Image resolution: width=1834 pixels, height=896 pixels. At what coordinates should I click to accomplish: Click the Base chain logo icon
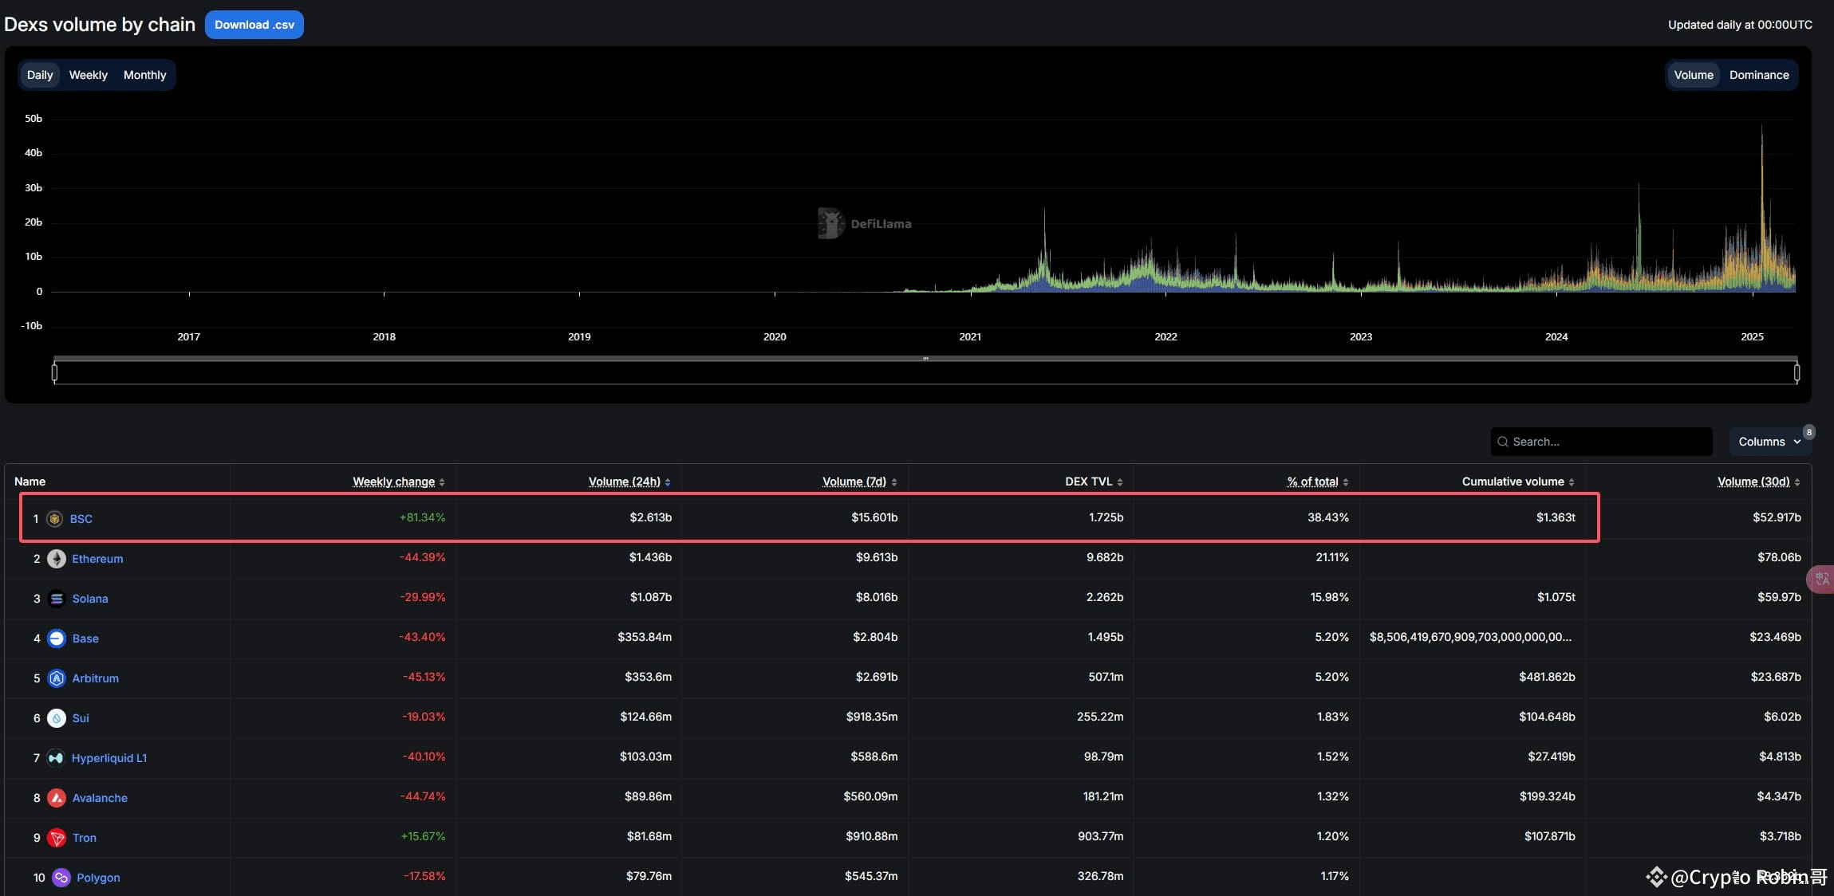[57, 639]
